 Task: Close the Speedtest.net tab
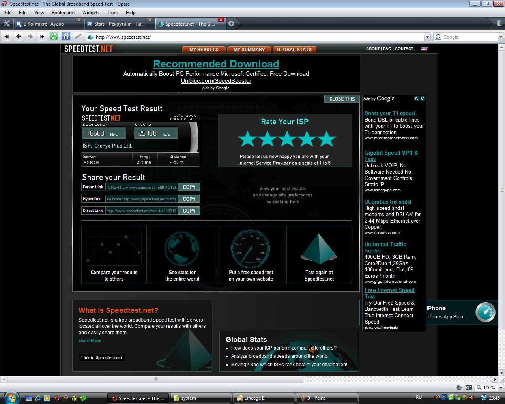pyautogui.click(x=221, y=20)
